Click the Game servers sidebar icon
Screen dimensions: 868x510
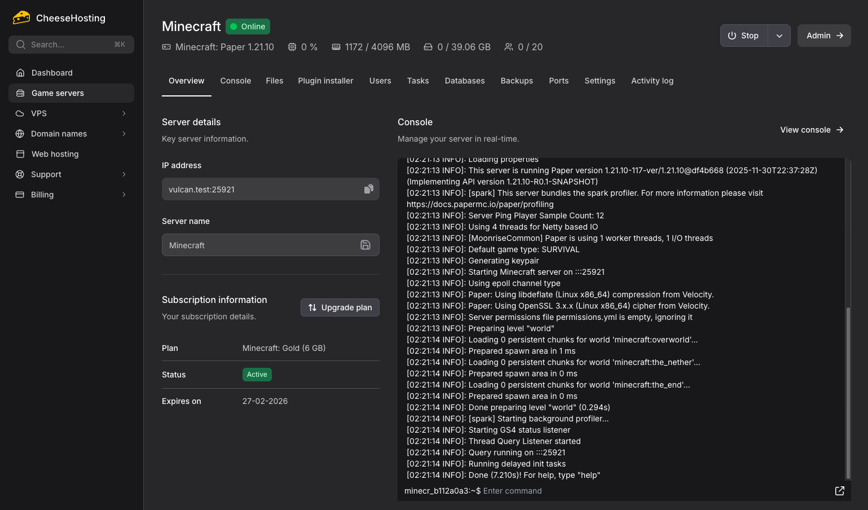20,93
